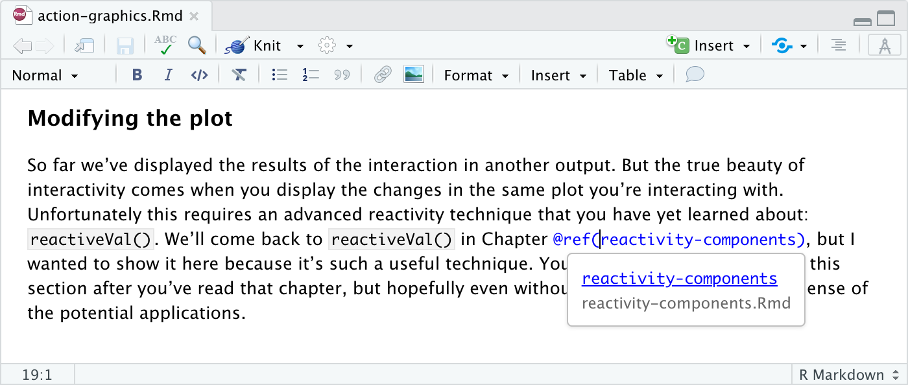Insert an image via picture icon
This screenshot has height=385, width=908.
pos(413,75)
